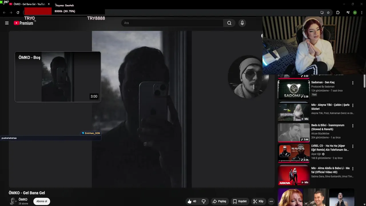Image resolution: width=366 pixels, height=206 pixels.
Task: Open a new browser tab with plus
Action: point(56,4)
